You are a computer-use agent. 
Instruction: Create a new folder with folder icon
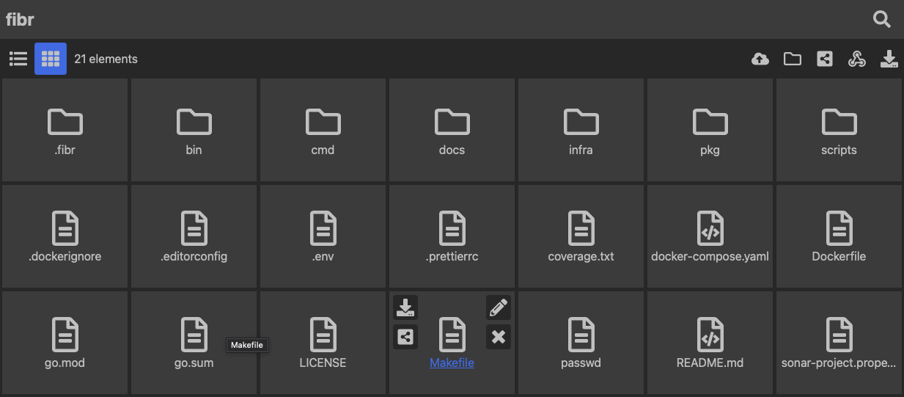pyautogui.click(x=792, y=59)
